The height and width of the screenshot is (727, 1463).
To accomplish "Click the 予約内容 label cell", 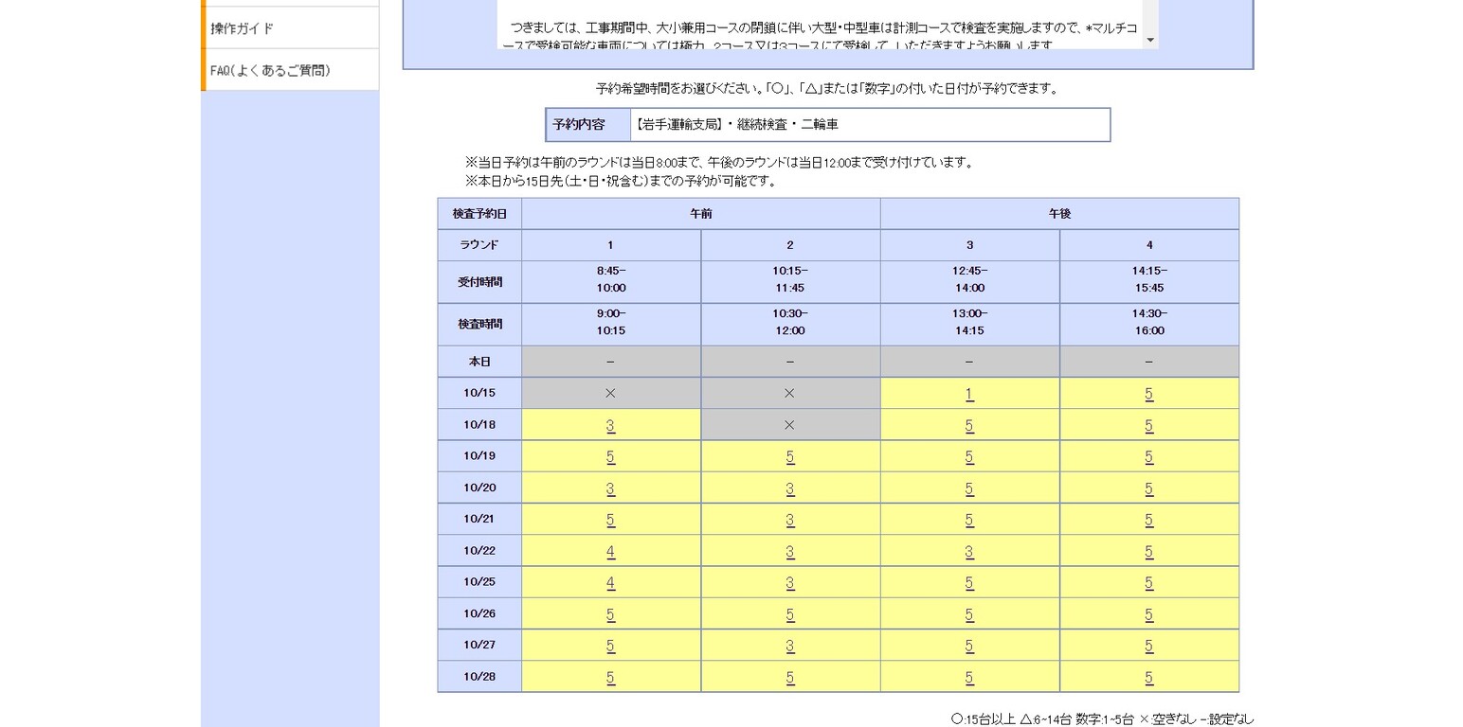I will click(x=588, y=125).
